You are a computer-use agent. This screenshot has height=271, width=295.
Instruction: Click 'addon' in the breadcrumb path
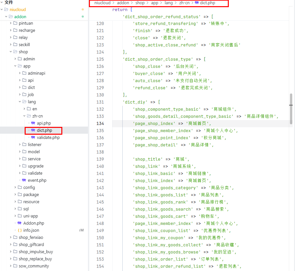[x=123, y=3]
